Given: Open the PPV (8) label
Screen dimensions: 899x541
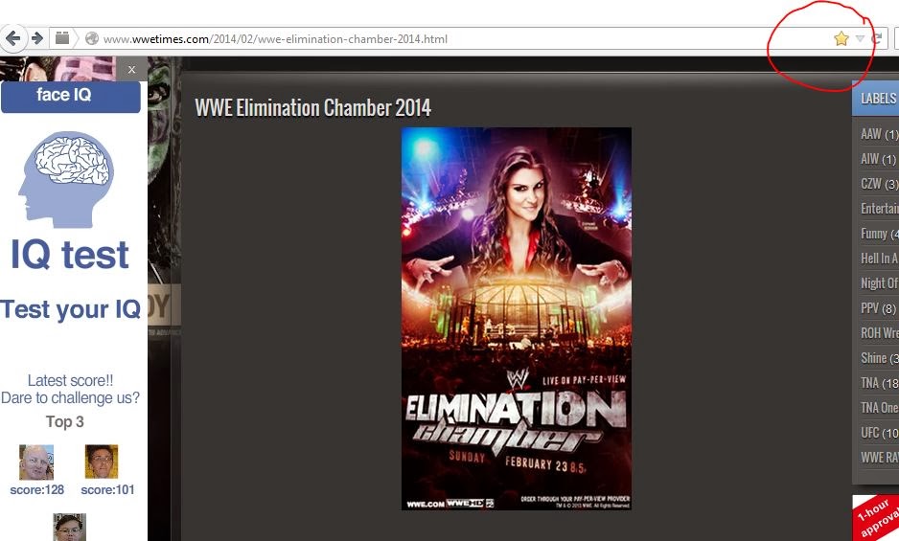Looking at the screenshot, I should coord(878,308).
